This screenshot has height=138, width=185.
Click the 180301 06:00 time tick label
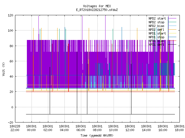[81, 128]
